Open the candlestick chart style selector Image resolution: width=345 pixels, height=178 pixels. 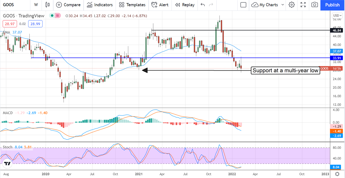pyautogui.click(x=48, y=5)
